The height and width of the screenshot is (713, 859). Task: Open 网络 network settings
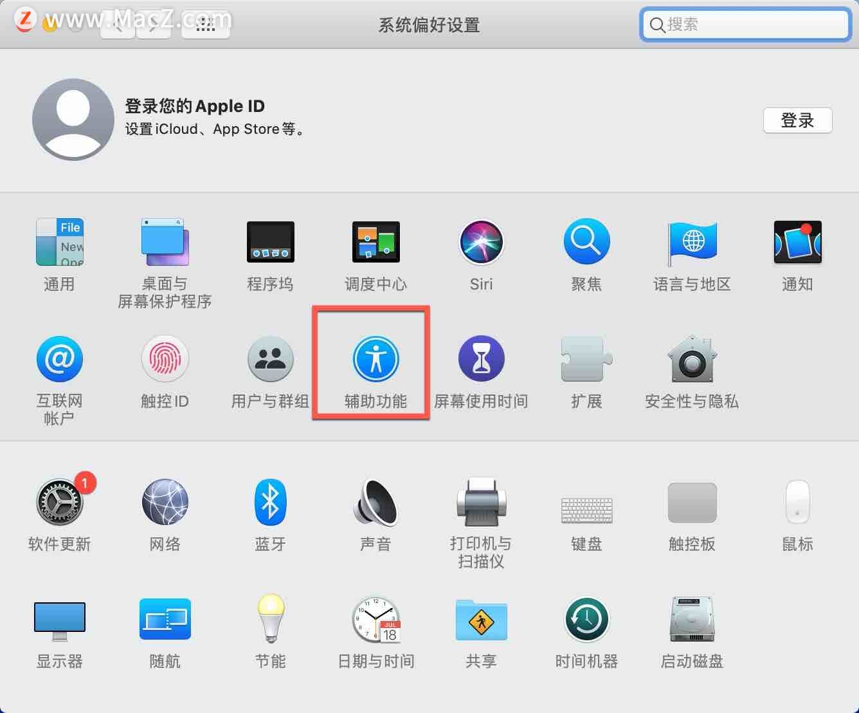[x=165, y=503]
